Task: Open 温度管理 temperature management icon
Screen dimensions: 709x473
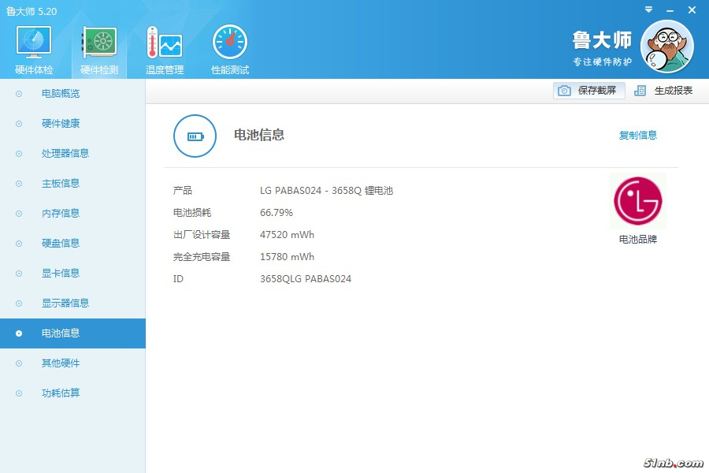Action: 165,43
